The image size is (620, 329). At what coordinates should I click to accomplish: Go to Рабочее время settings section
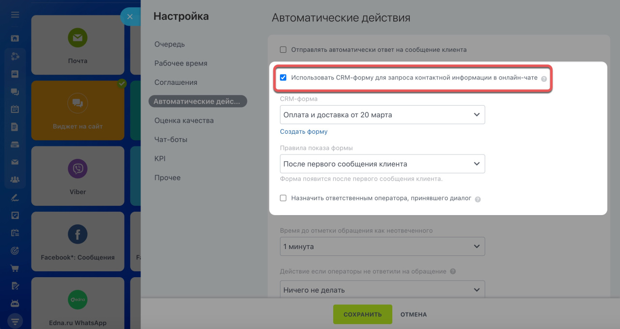181,63
